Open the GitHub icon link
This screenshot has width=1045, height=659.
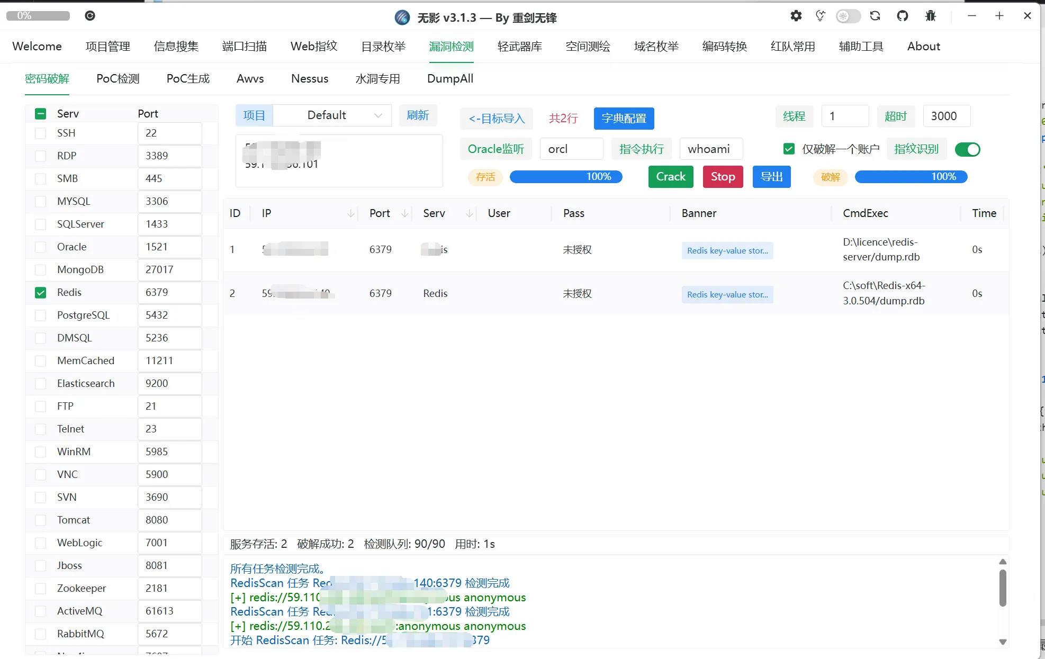[903, 16]
